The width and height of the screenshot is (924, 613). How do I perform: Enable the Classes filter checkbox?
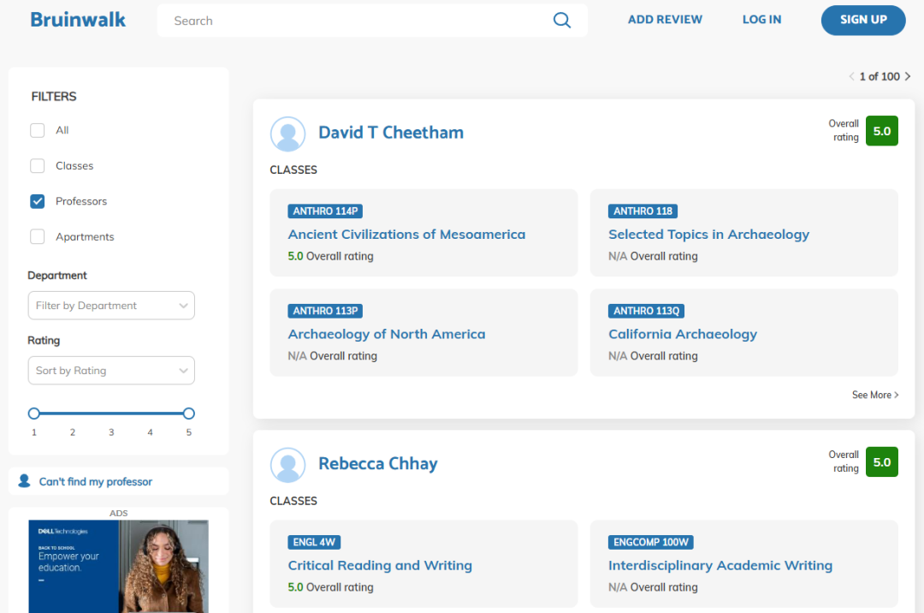38,166
